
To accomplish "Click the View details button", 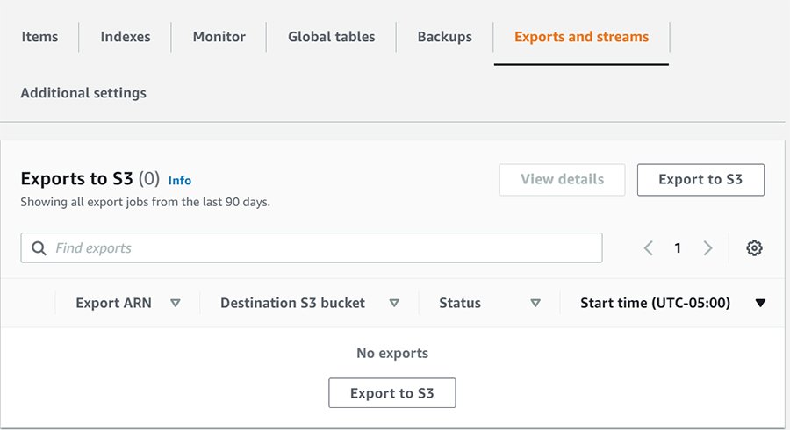I will (x=562, y=179).
